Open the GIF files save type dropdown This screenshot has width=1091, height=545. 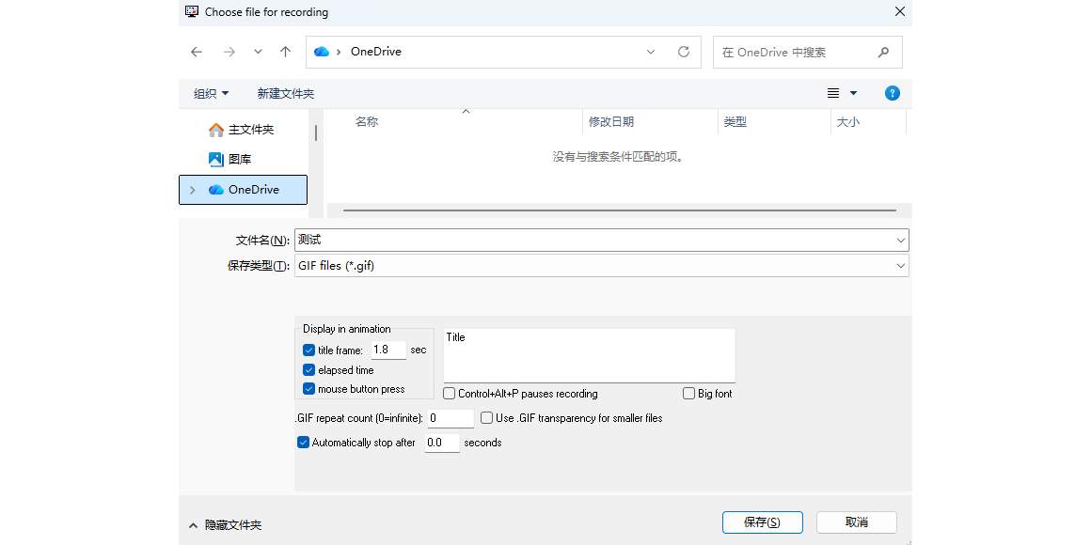(x=900, y=266)
